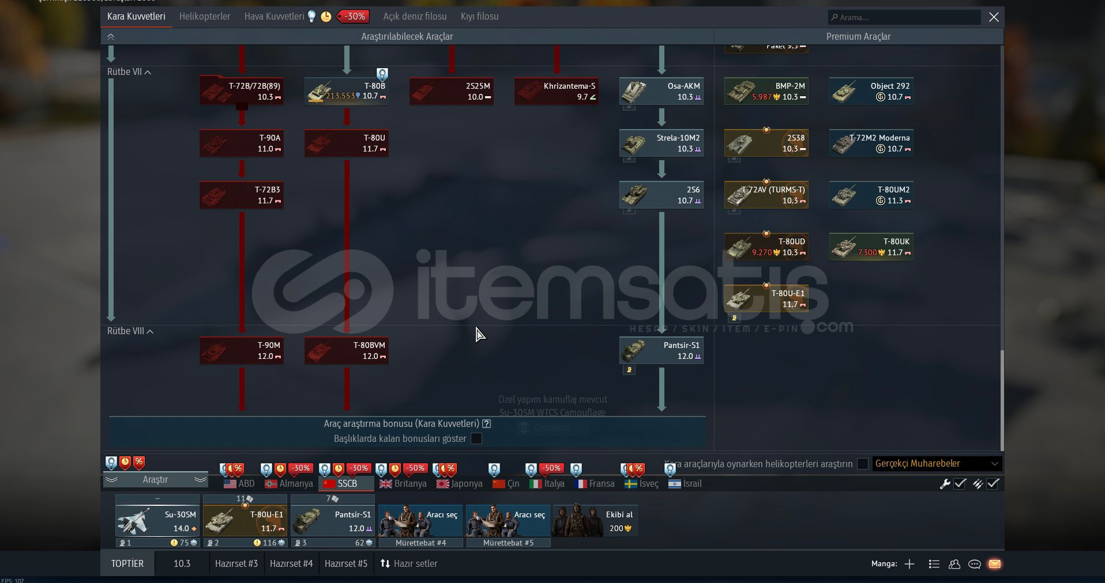Select the T-72B/72B(89) vehicle group
Viewport: 1105px width, 583px height.
pyautogui.click(x=242, y=91)
